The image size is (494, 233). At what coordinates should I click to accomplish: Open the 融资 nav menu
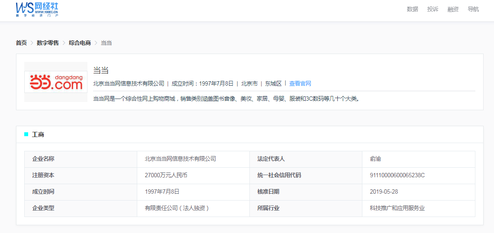453,9
